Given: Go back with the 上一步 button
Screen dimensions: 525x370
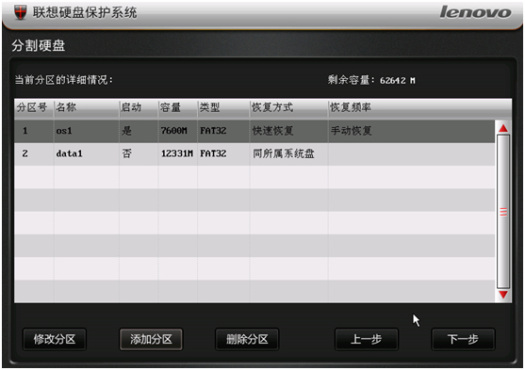Looking at the screenshot, I should click(367, 339).
